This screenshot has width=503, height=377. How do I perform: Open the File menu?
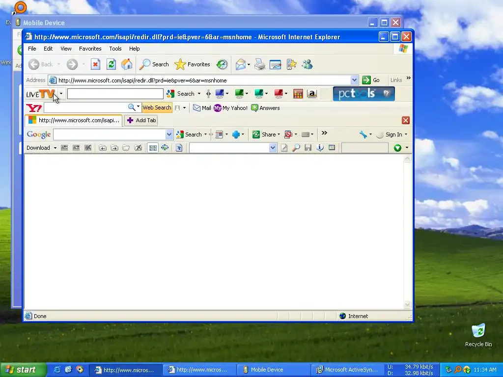pos(32,49)
